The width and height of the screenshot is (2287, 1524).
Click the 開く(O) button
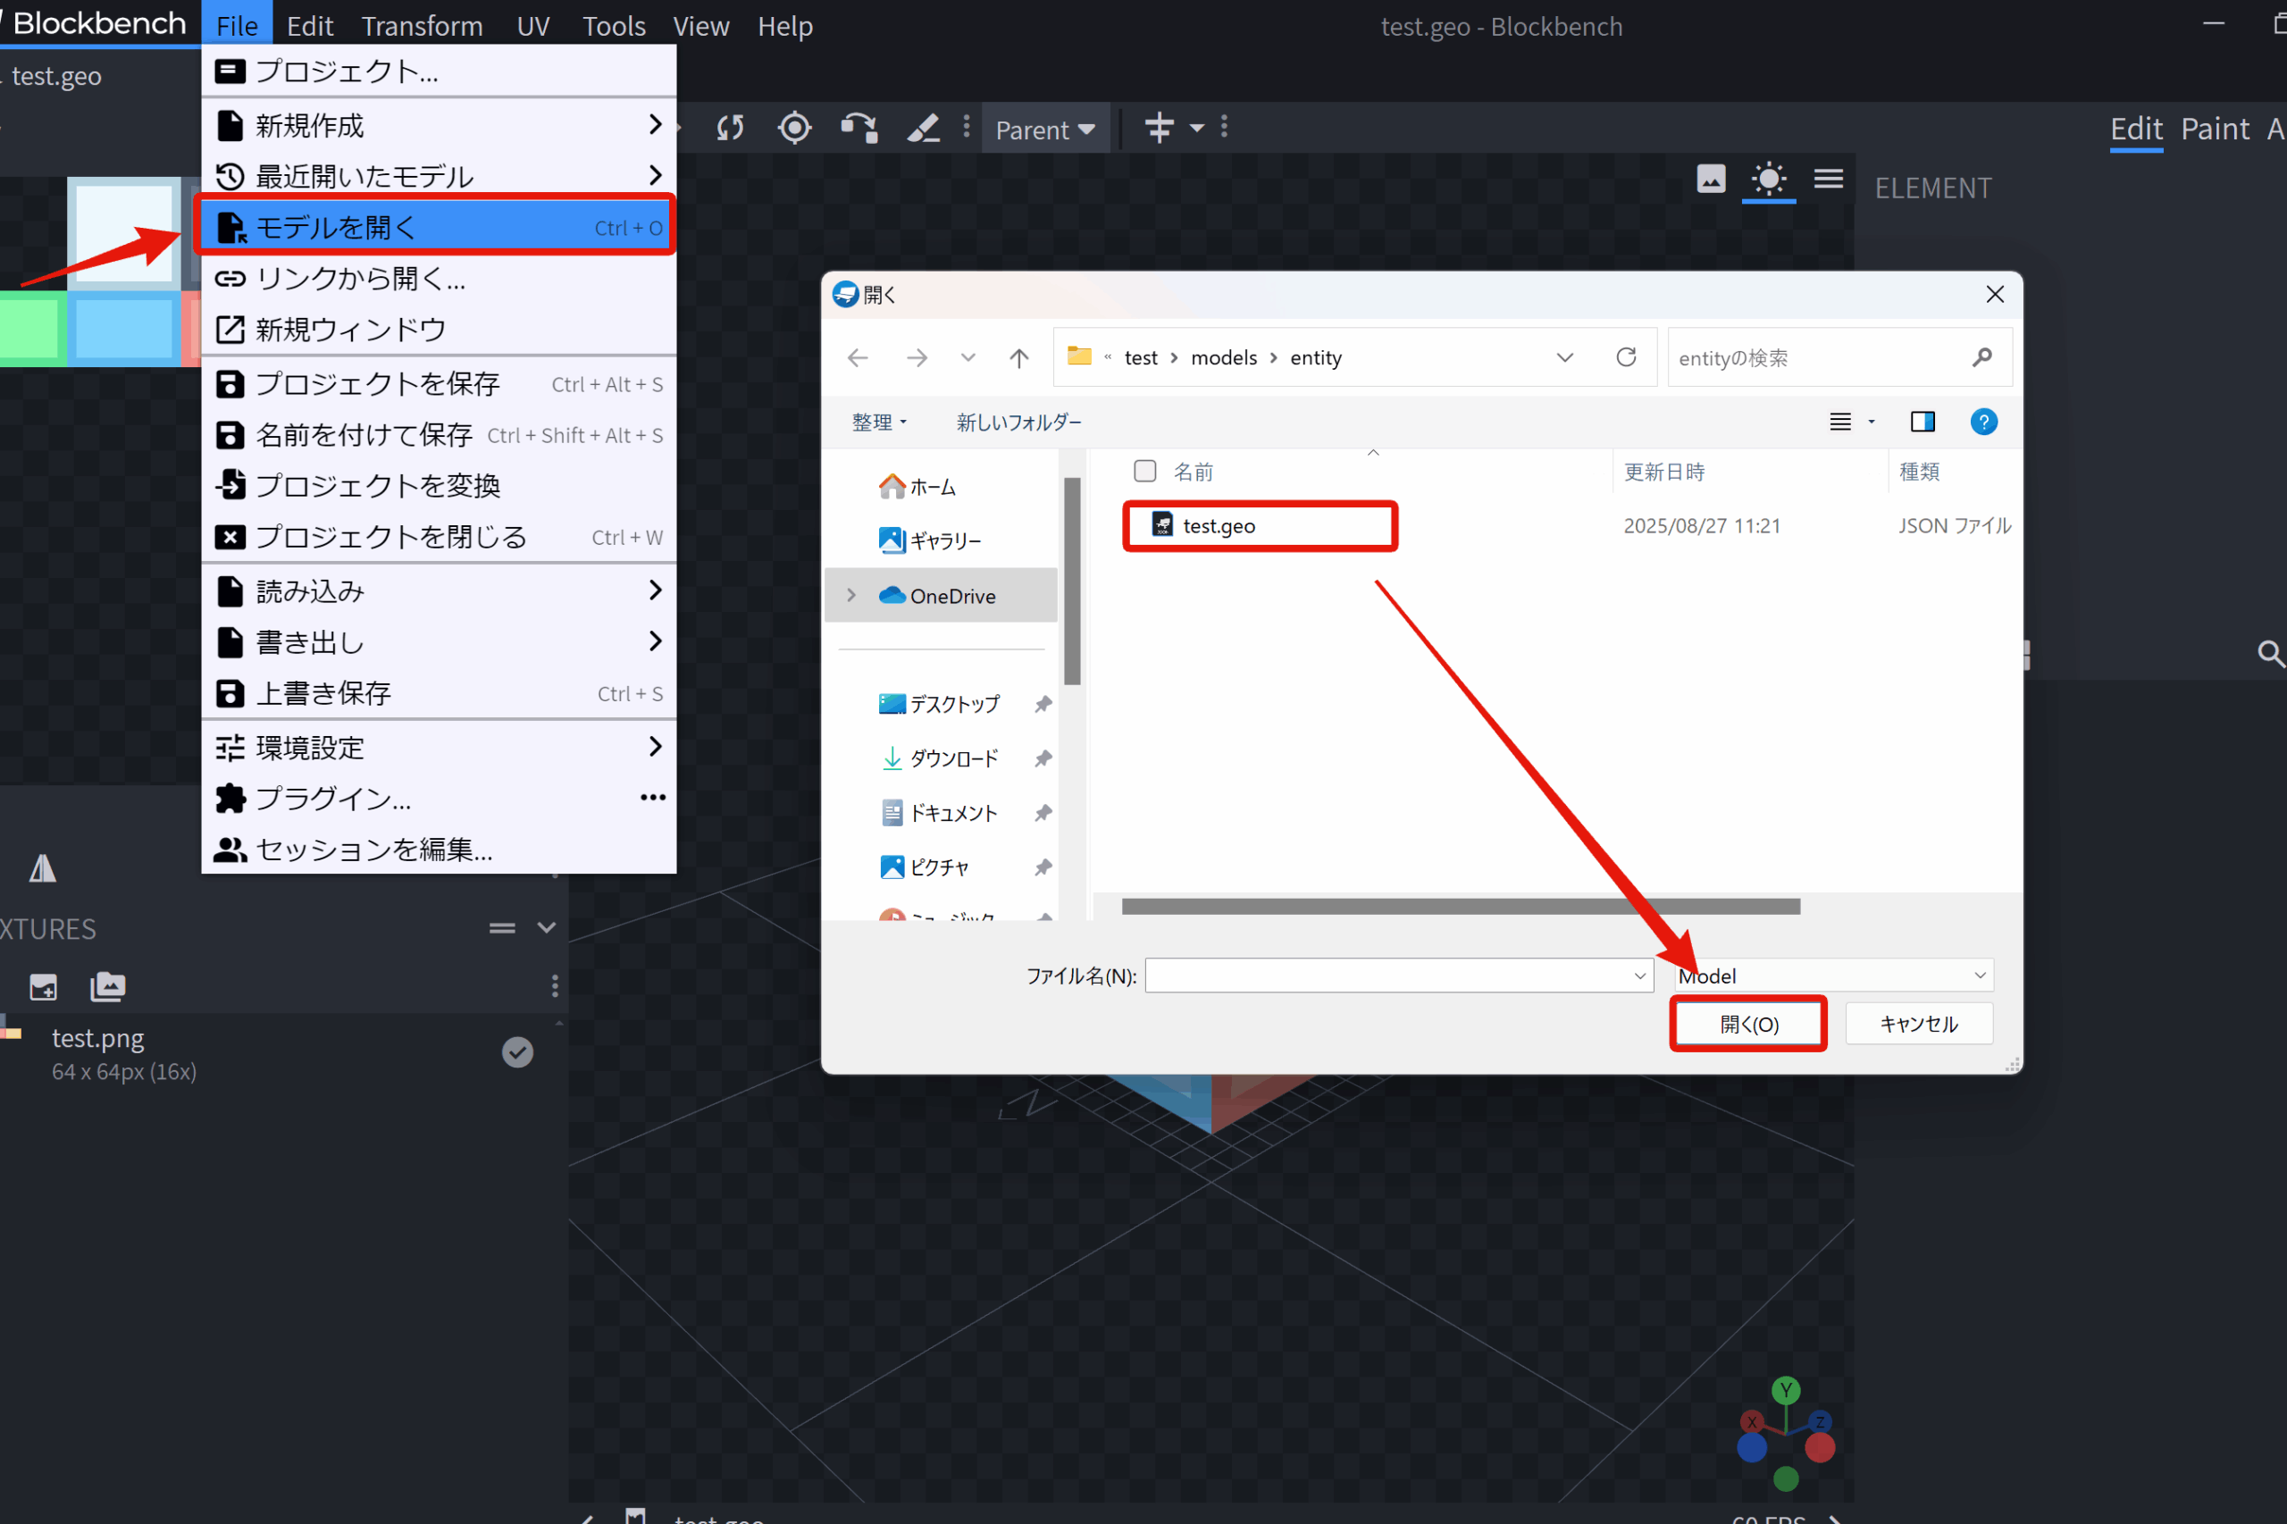point(1747,1024)
